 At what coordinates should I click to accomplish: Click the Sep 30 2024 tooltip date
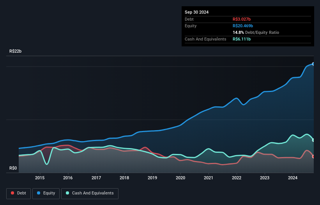[196, 12]
